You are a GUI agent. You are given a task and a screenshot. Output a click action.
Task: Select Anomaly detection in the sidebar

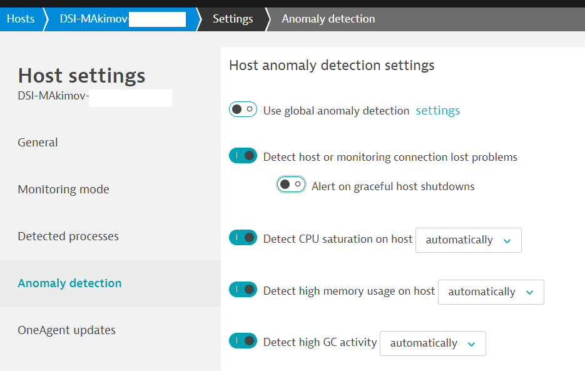tap(69, 283)
